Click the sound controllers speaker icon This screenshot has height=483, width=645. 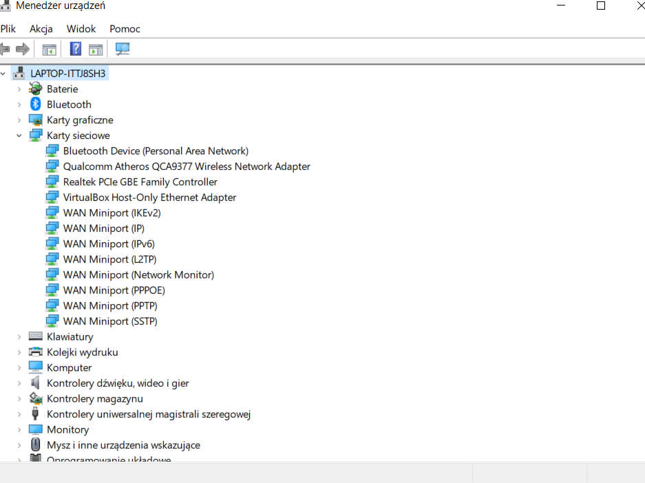(x=35, y=383)
